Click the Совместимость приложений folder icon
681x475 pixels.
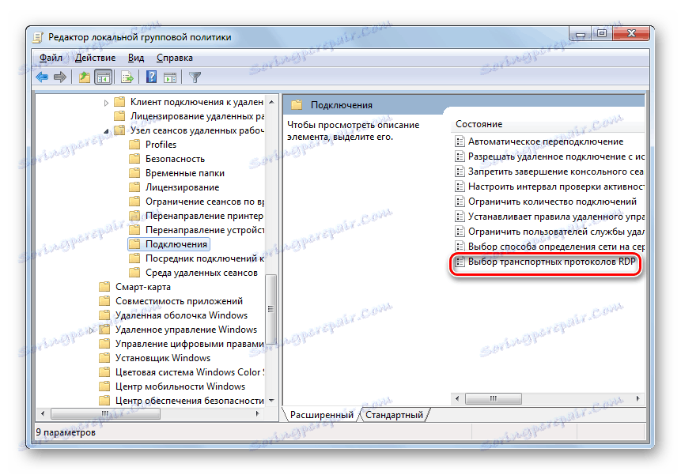pos(104,301)
